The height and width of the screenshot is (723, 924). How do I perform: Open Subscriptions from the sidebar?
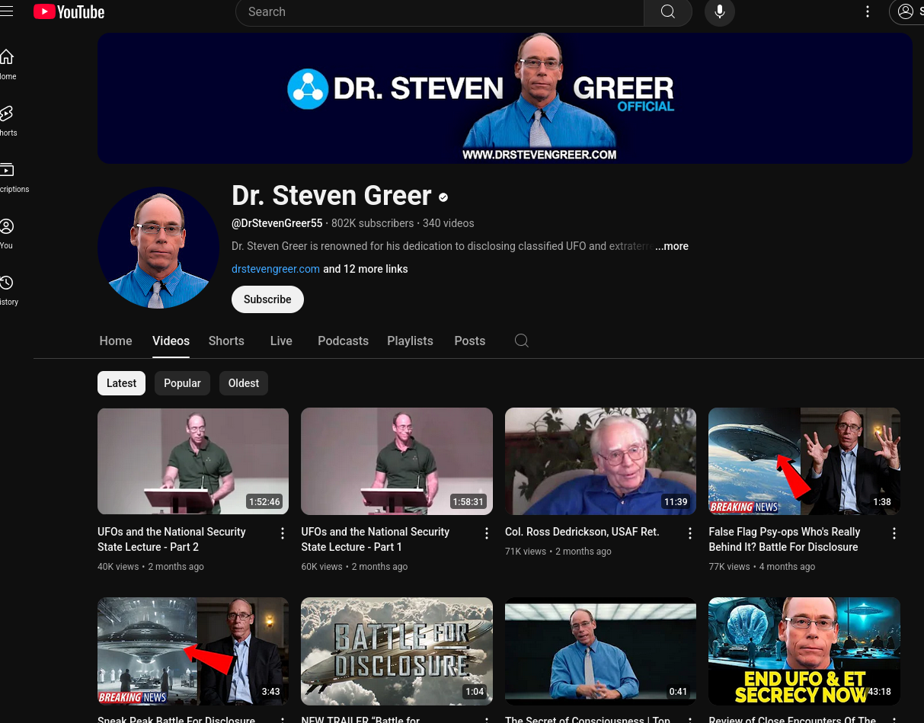pos(9,178)
